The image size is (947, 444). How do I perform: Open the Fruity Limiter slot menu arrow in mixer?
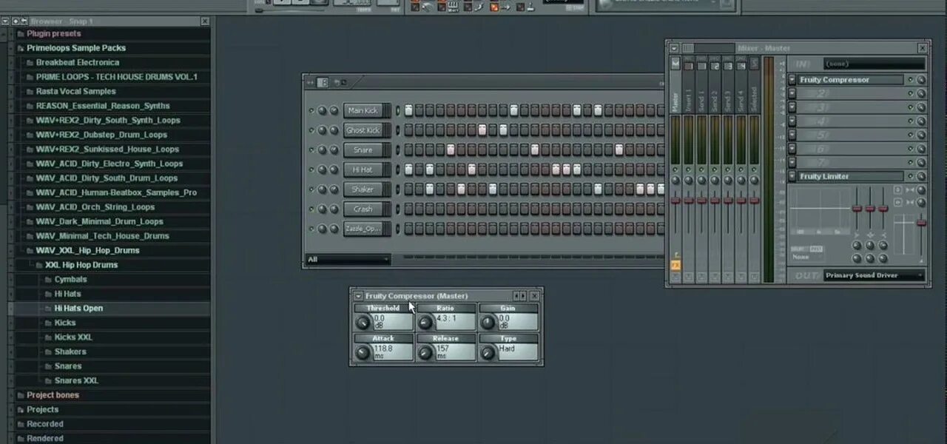792,177
